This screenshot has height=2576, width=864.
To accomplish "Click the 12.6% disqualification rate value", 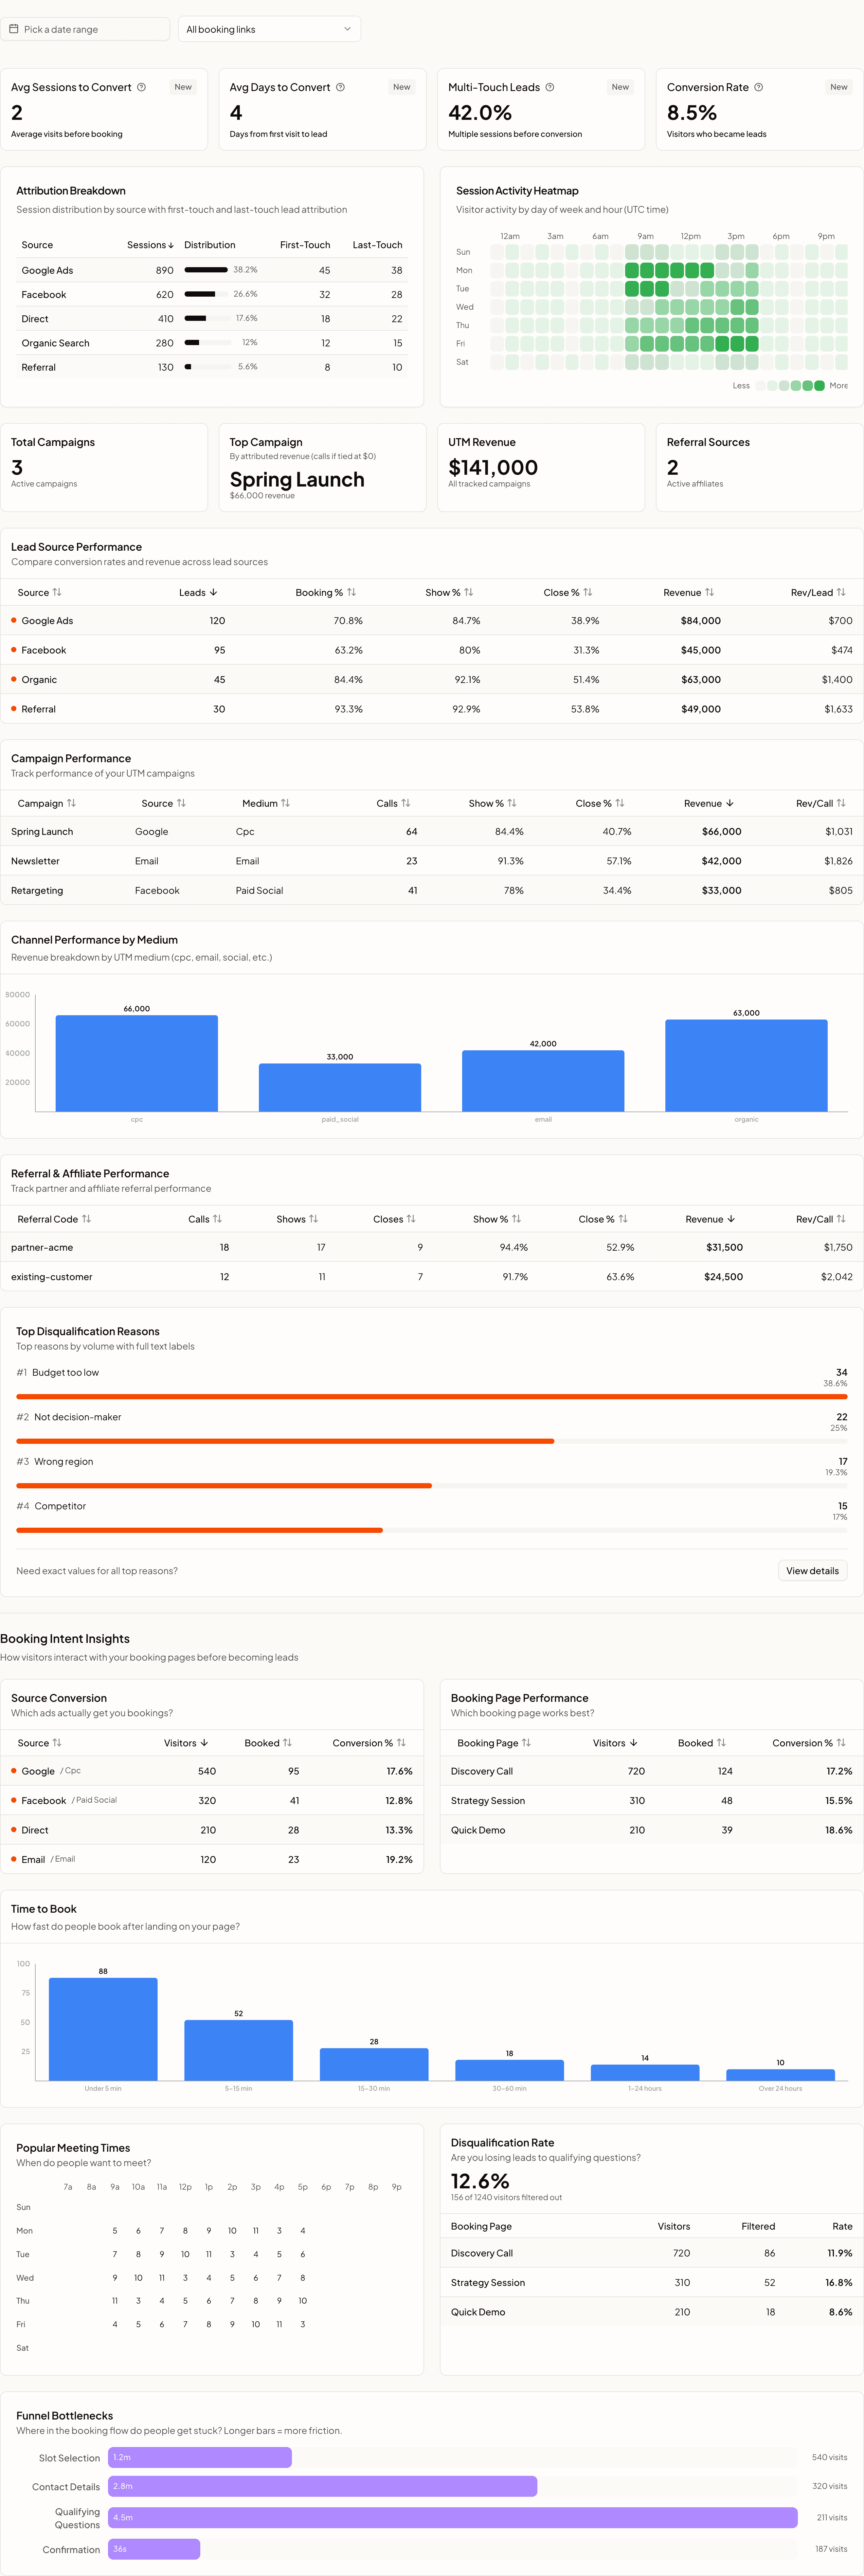I will (x=480, y=2181).
